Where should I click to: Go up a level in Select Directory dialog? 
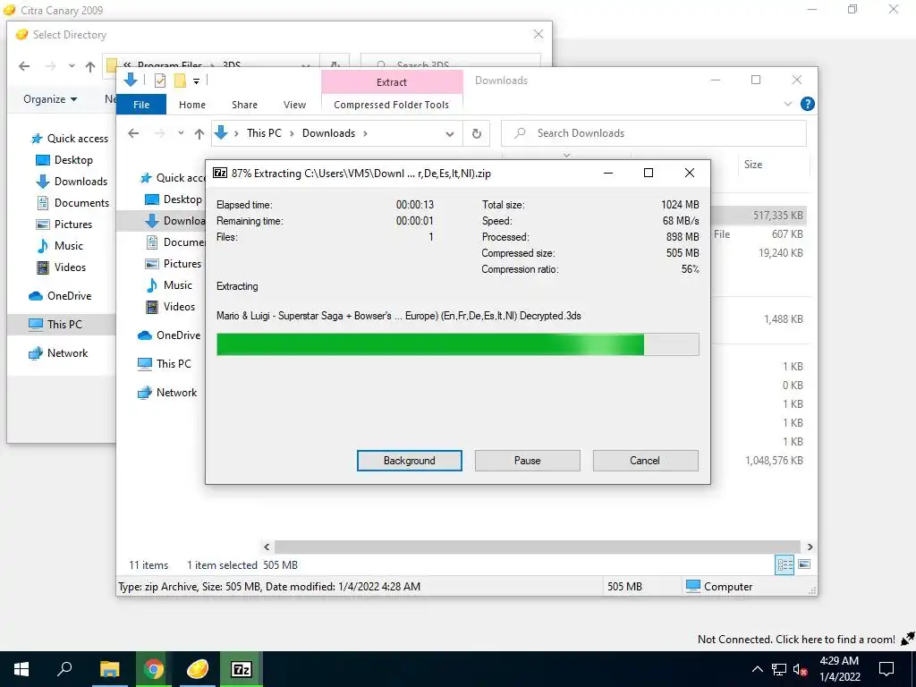click(90, 66)
